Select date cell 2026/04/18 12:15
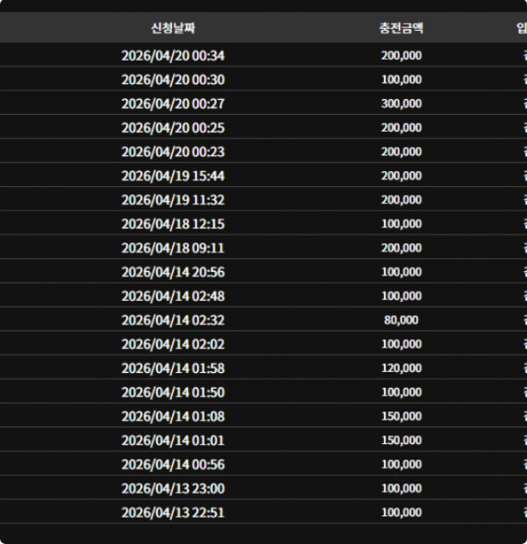 point(173,224)
